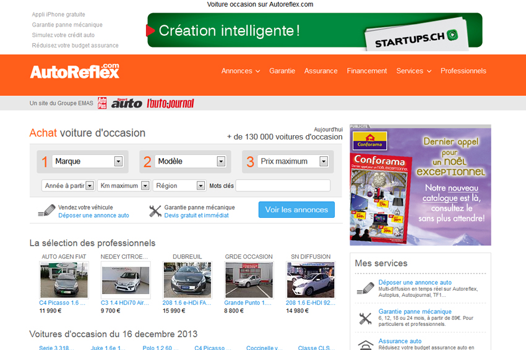526x350 pixels.
Task: Click Juke 1.6e listing link
Action: click(108, 348)
